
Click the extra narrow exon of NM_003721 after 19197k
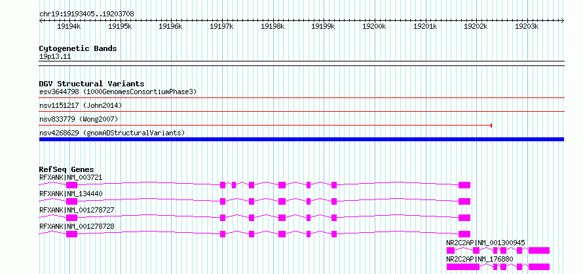(234, 185)
